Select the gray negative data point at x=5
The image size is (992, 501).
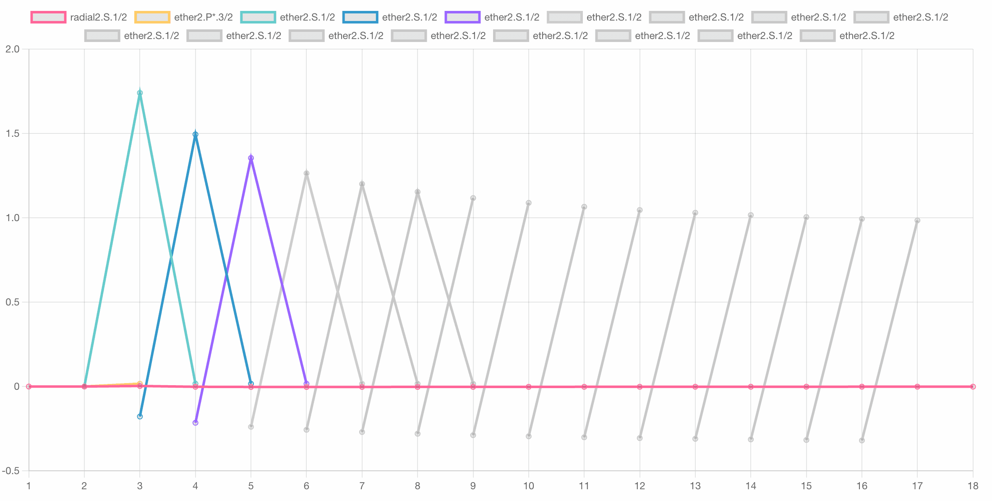[251, 427]
